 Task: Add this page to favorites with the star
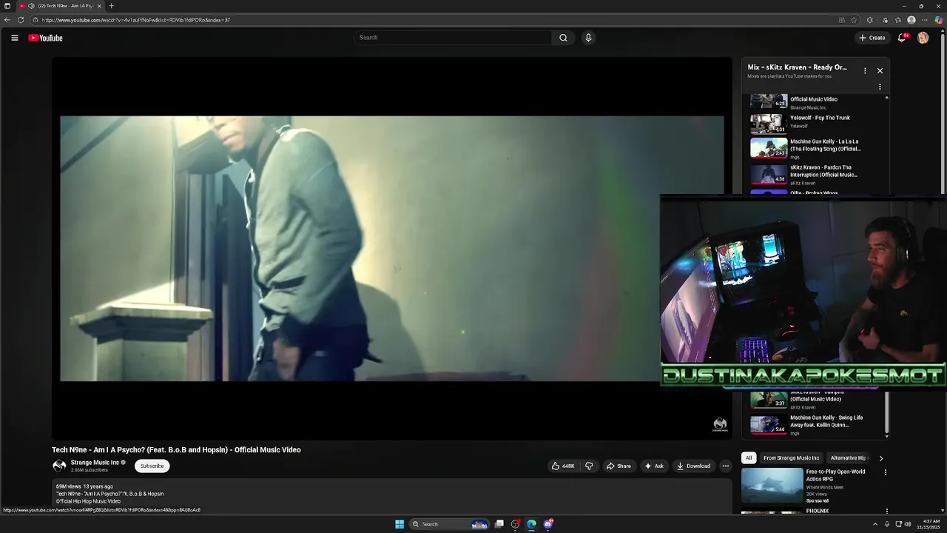pos(854,20)
